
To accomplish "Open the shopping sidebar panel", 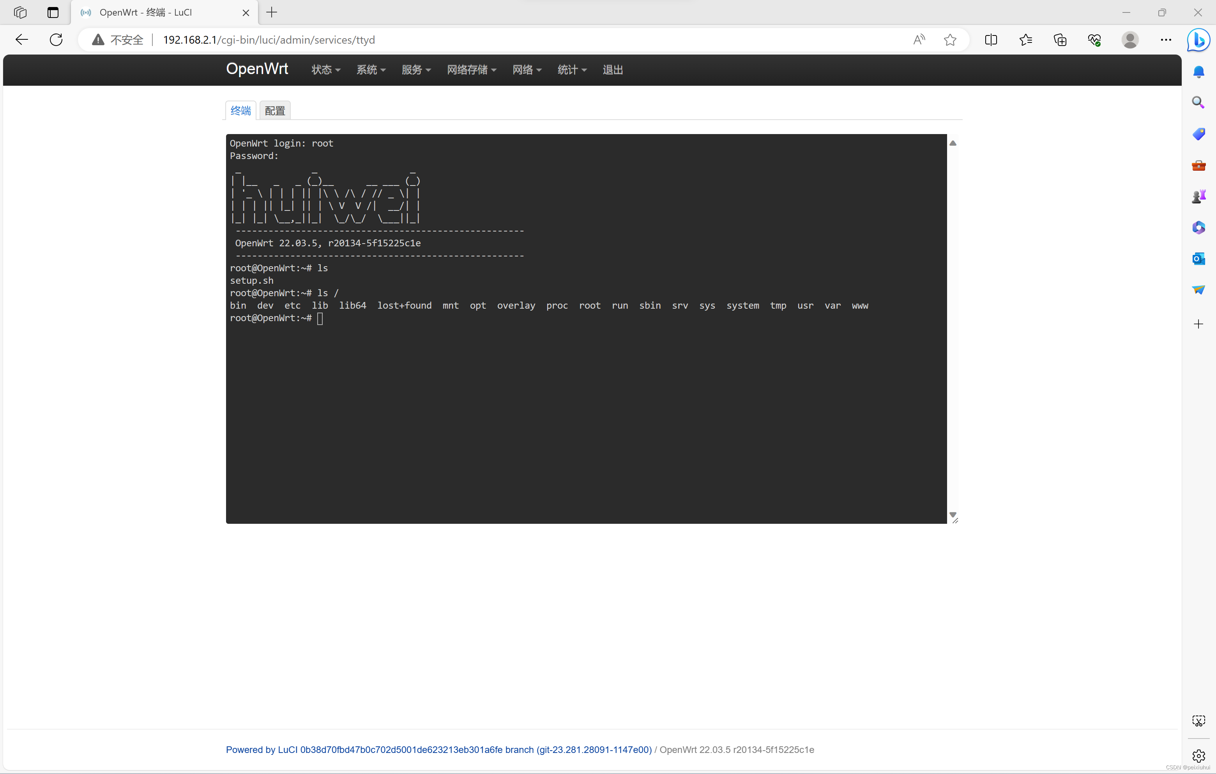I will click(x=1198, y=134).
